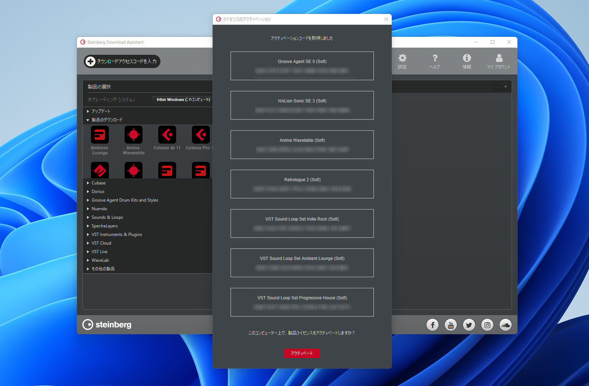Select the Groove Agent SE 5 (Soft) license box
The image size is (589, 386).
coord(302,66)
